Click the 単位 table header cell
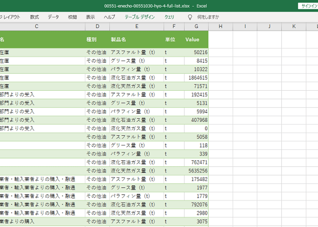The height and width of the screenshot is (227, 318). (x=174, y=39)
